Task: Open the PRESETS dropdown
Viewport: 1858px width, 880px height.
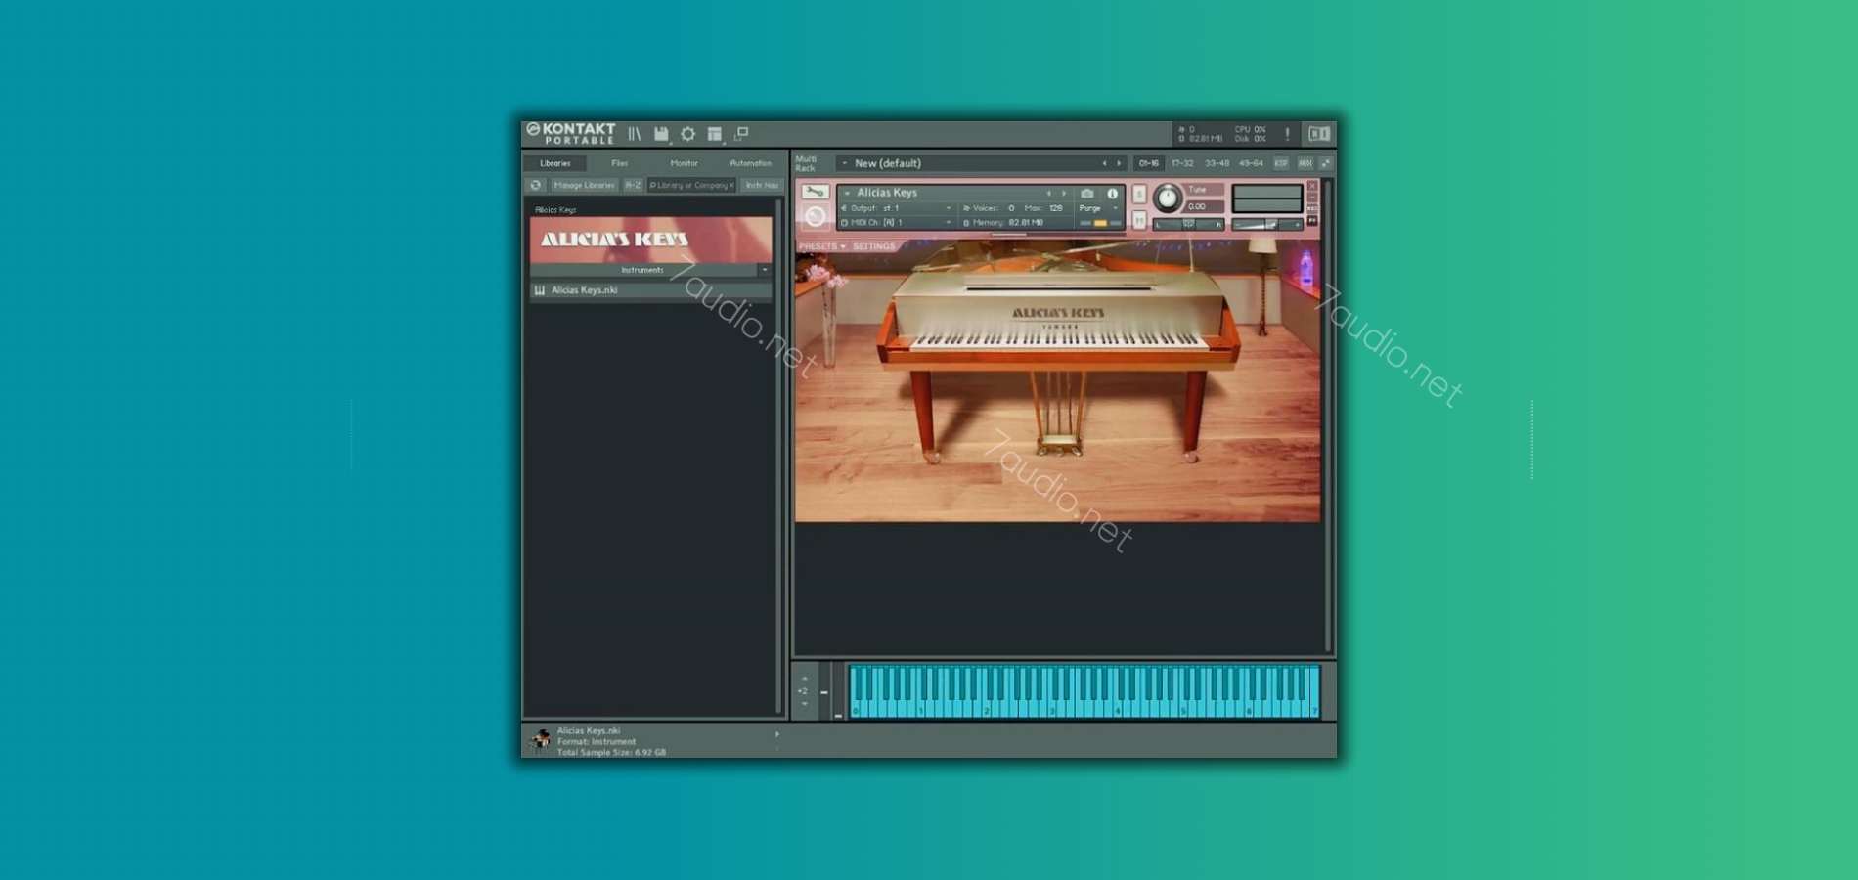Action: [x=821, y=246]
